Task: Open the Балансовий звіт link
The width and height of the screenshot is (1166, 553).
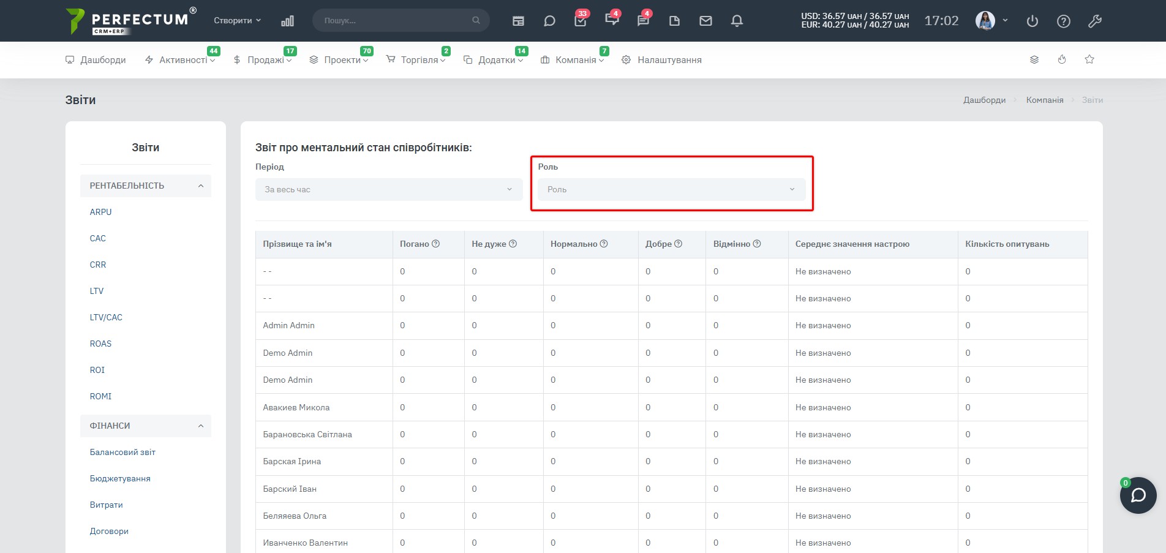Action: click(x=122, y=452)
